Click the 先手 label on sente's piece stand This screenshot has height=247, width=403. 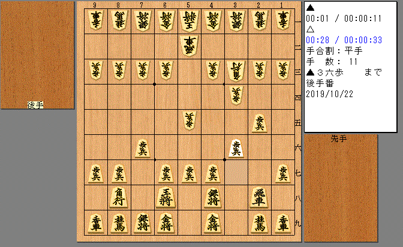click(x=338, y=139)
